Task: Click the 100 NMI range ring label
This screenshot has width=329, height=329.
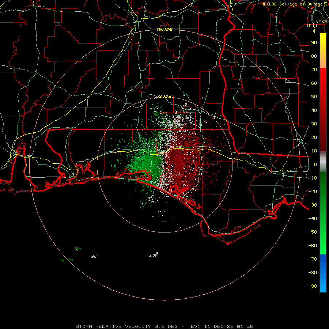Action: point(164,29)
